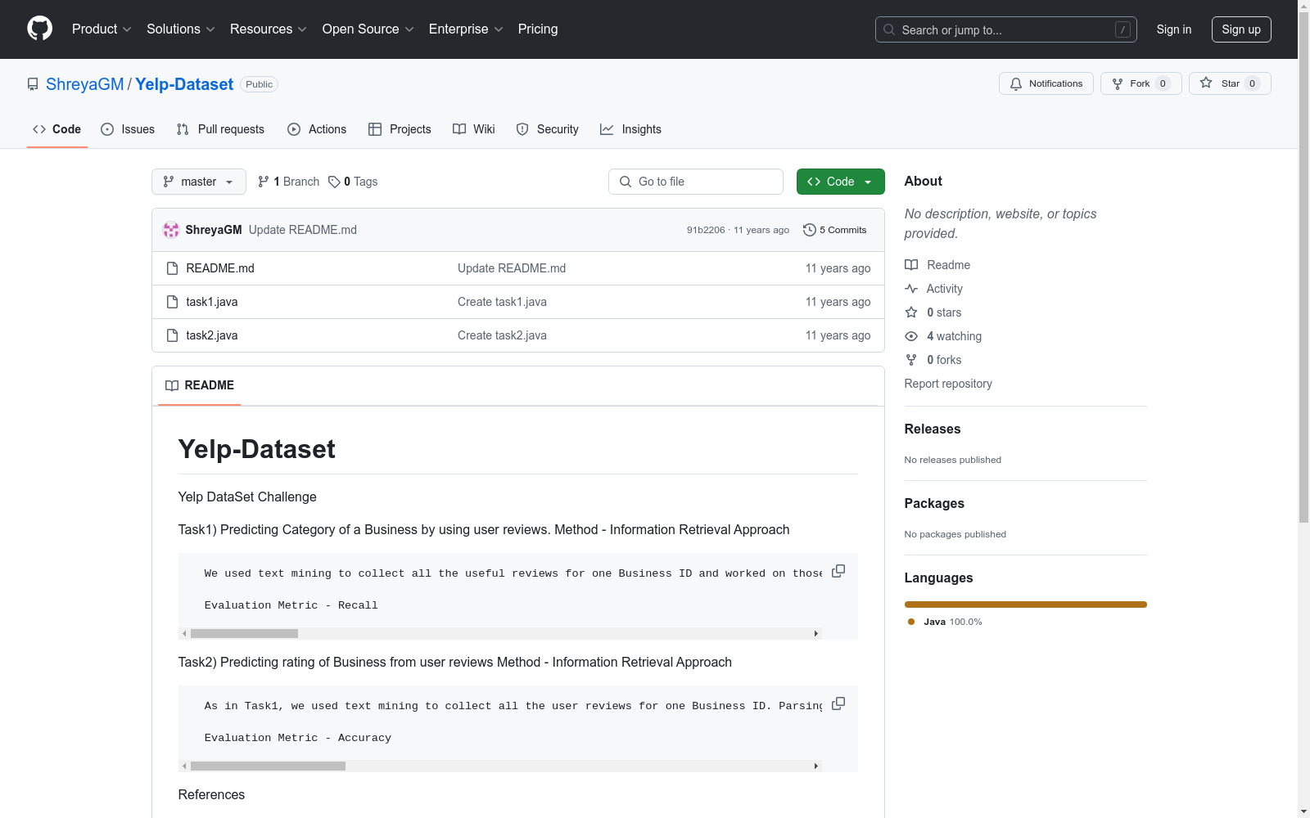This screenshot has width=1310, height=818.
Task: Open the Yelp-Dataset repository link
Action: pos(184,84)
